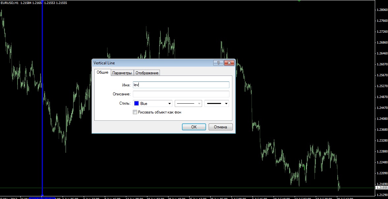Open the Отображение tab
The height and width of the screenshot is (199, 388).
147,73
